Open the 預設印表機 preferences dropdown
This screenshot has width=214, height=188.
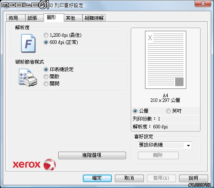click(x=164, y=145)
